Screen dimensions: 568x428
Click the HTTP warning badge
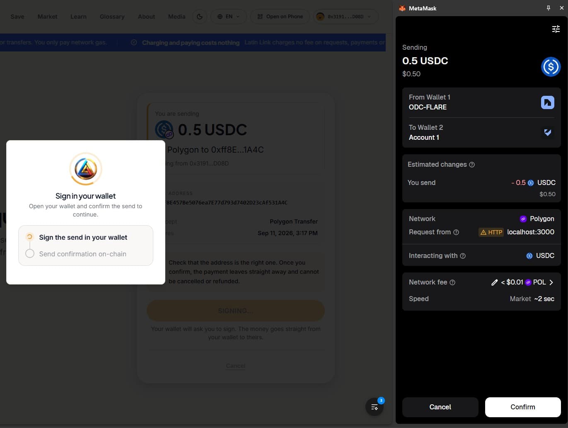491,232
